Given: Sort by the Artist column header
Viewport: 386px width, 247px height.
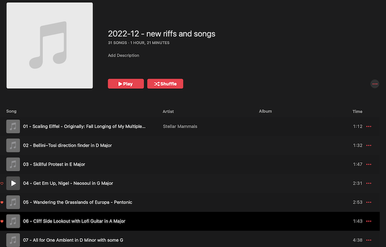Looking at the screenshot, I should click(x=168, y=112).
